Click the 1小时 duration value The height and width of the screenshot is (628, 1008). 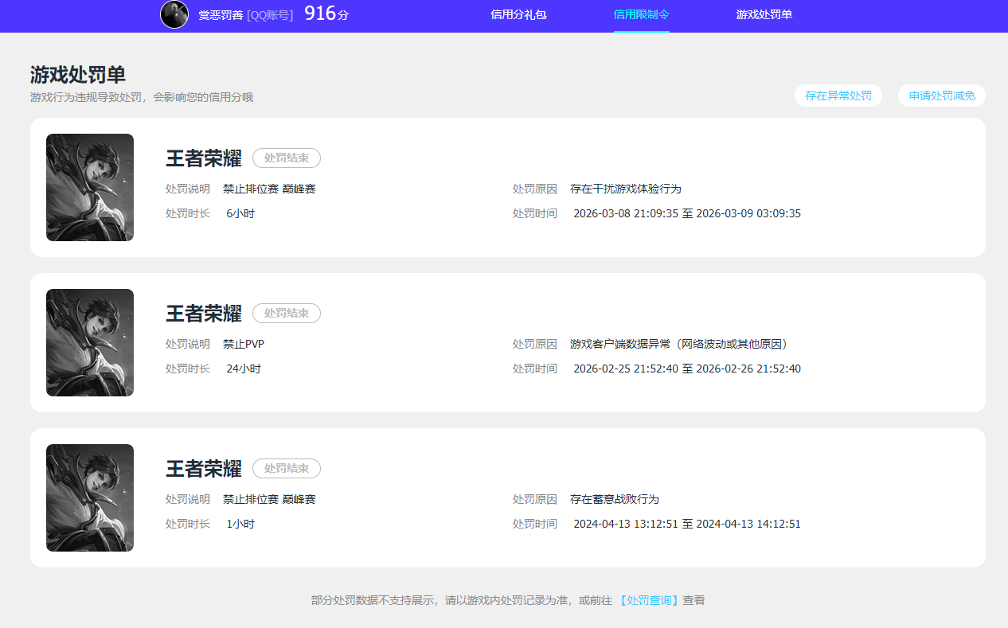[x=240, y=524]
